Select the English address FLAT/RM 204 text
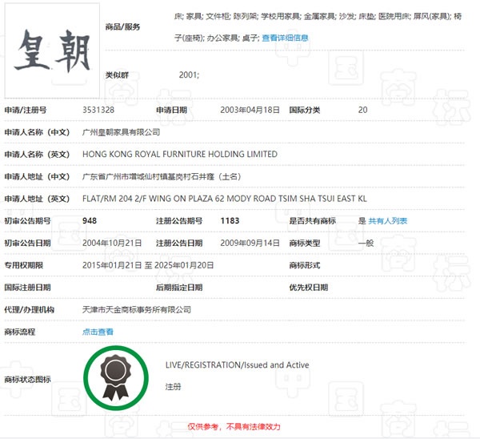 coord(224,199)
